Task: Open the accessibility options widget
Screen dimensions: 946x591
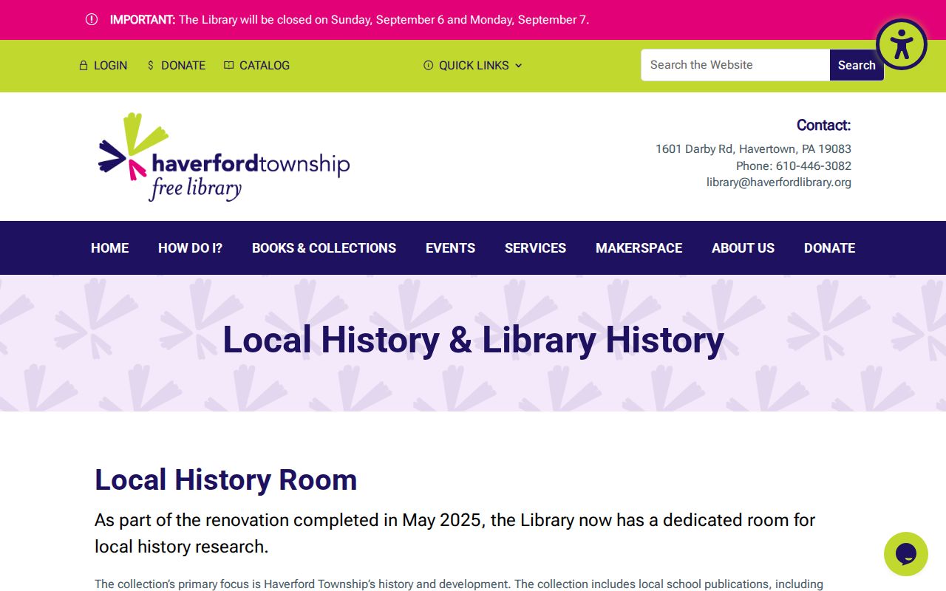Action: pos(901,44)
